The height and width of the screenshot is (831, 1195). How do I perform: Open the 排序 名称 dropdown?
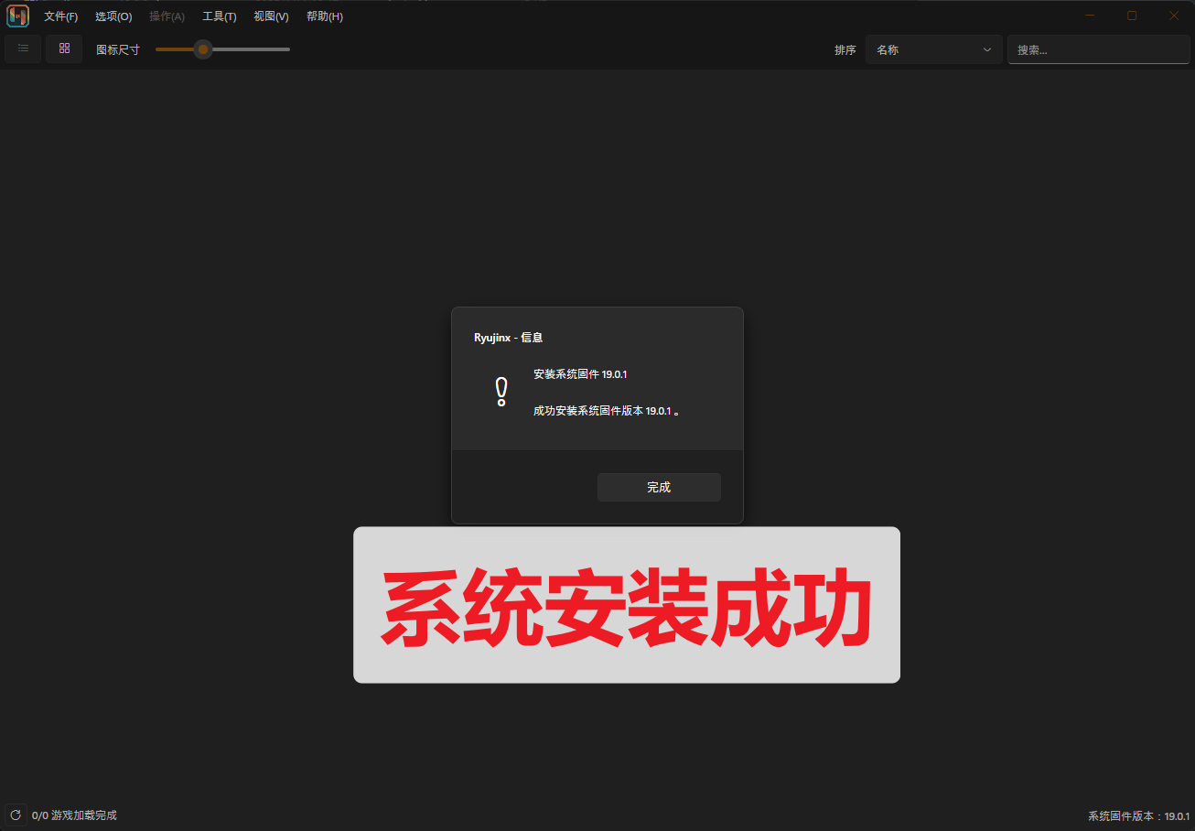(934, 49)
